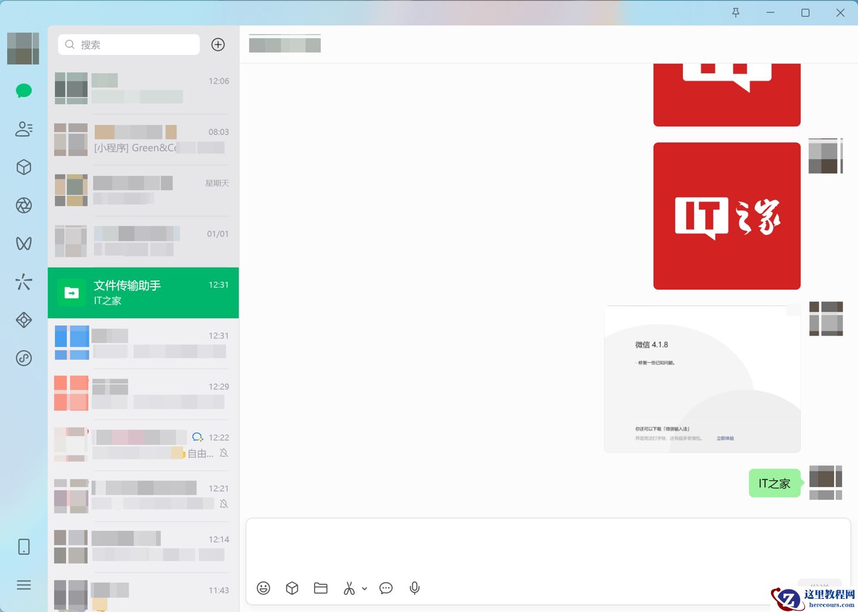Click the phone icon at the sidebar bottom
Image resolution: width=858 pixels, height=612 pixels.
[24, 547]
